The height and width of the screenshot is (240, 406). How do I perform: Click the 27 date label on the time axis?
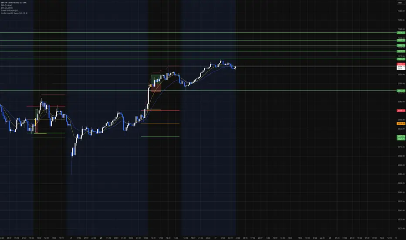click(x=216, y=238)
